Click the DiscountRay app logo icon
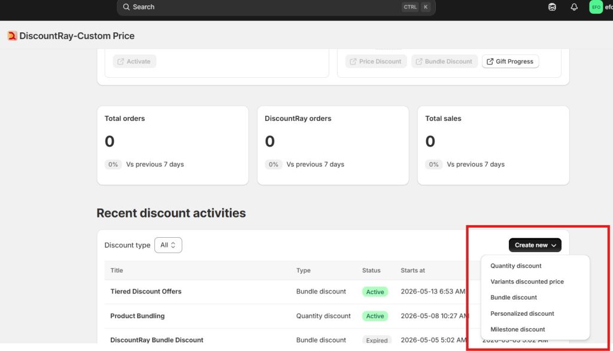The width and height of the screenshot is (613, 351). [x=13, y=35]
